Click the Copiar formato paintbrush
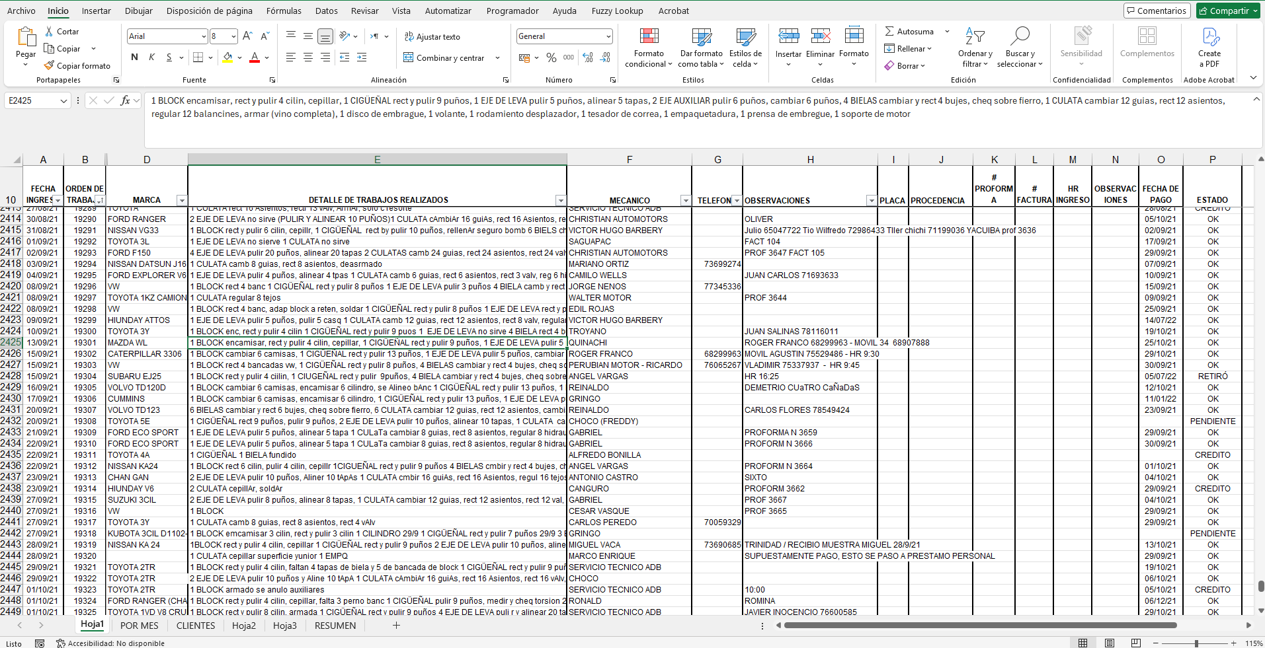Screen dimensions: 1265x648 49,65
